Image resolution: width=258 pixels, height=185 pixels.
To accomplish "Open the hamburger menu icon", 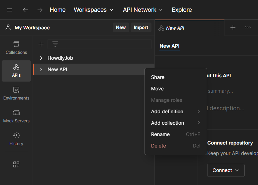I will pos(9,10).
